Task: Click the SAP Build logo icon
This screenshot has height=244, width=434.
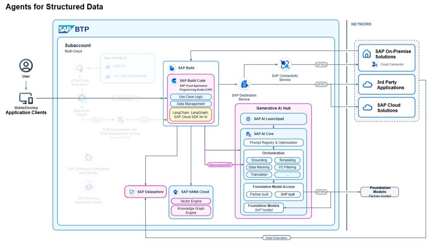Action: point(172,68)
